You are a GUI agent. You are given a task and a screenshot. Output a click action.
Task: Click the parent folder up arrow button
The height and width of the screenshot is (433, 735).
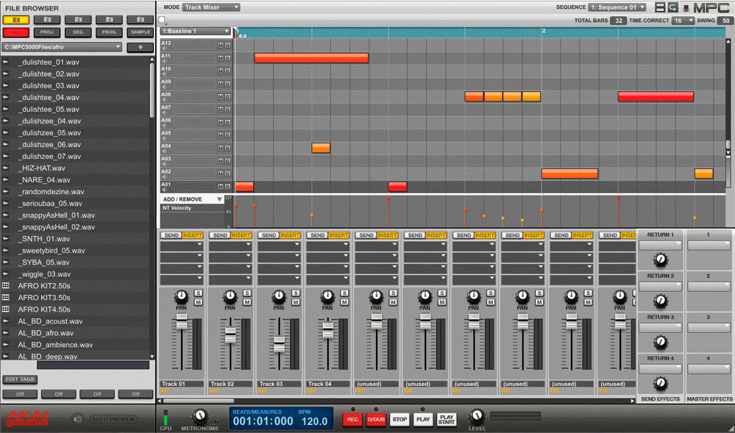[140, 47]
